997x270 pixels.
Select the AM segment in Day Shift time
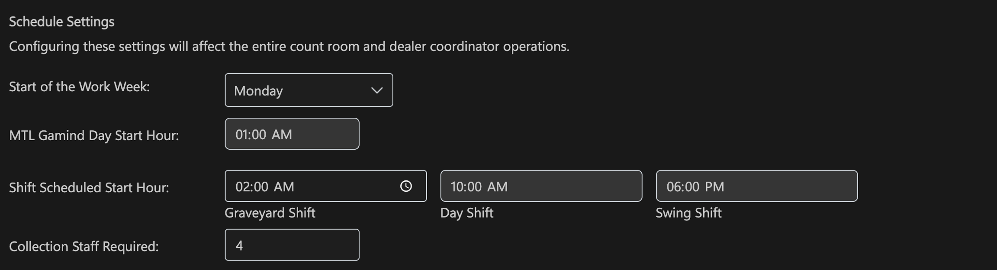click(x=497, y=186)
